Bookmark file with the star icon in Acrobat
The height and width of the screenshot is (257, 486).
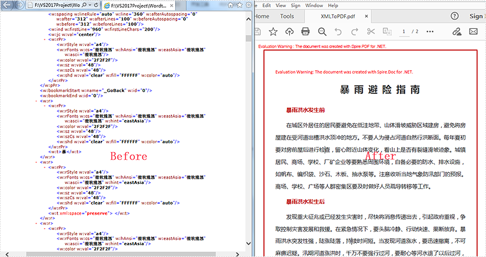tap(273, 31)
